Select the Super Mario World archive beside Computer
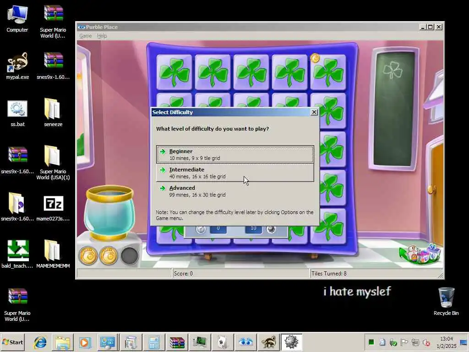This screenshot has width=469, height=352. point(53,21)
